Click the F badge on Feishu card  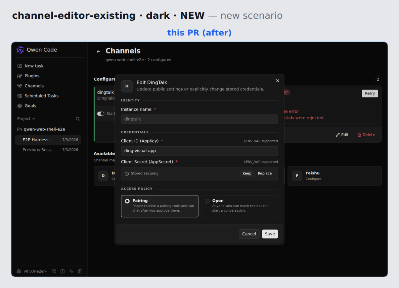click(x=297, y=175)
